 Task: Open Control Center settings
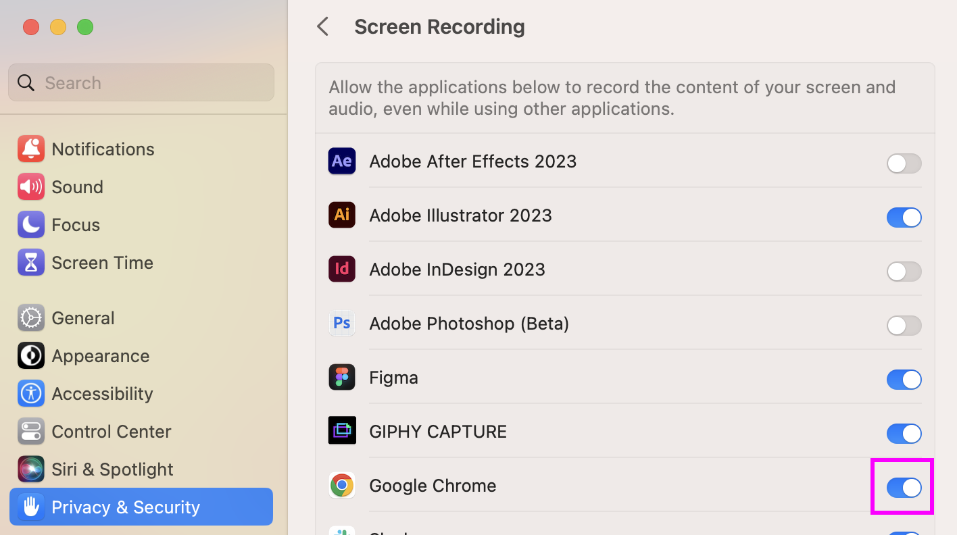tap(141, 432)
